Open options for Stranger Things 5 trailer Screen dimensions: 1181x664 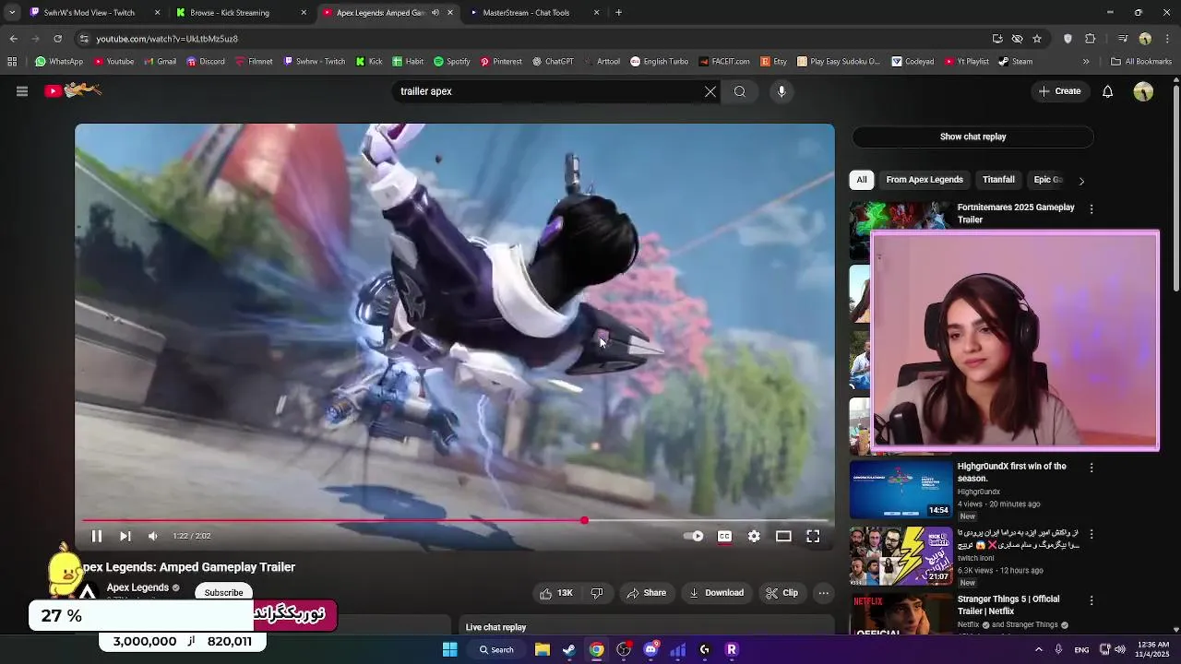click(1092, 600)
